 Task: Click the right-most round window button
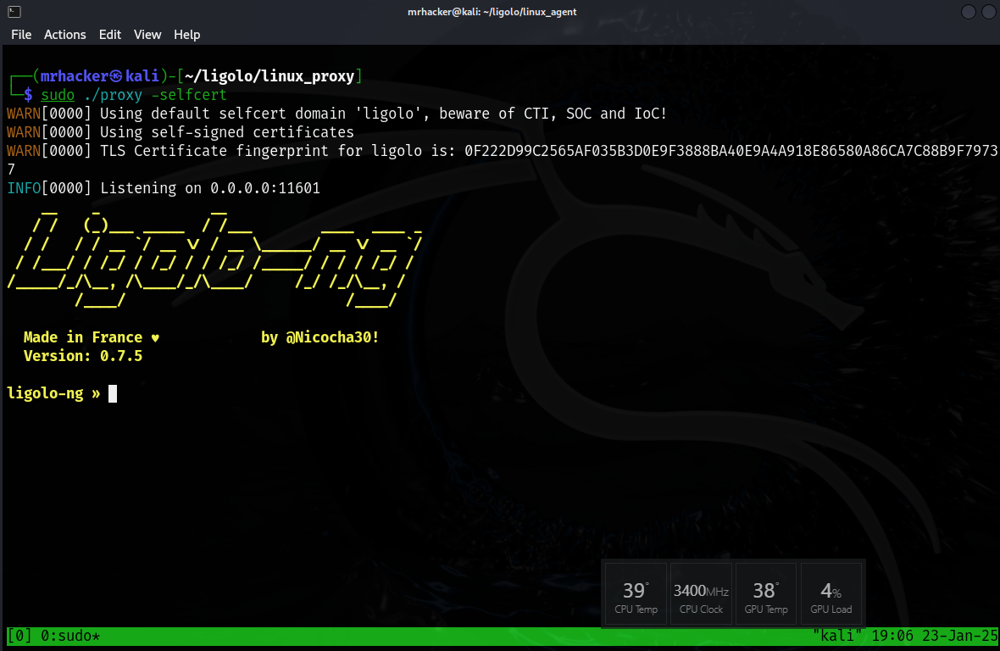coord(988,12)
